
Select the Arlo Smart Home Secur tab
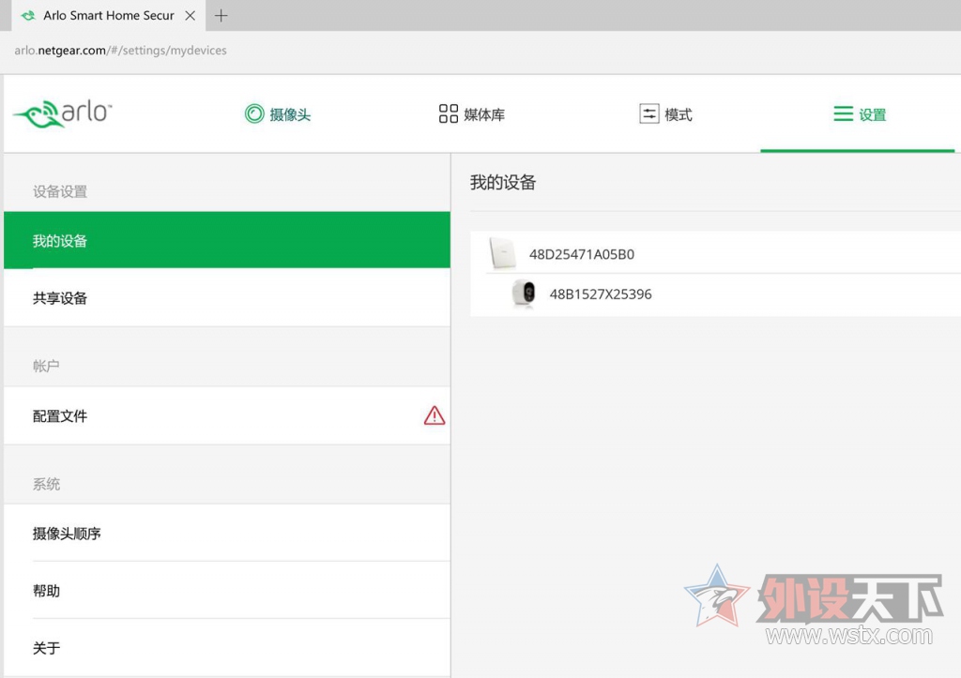point(109,15)
